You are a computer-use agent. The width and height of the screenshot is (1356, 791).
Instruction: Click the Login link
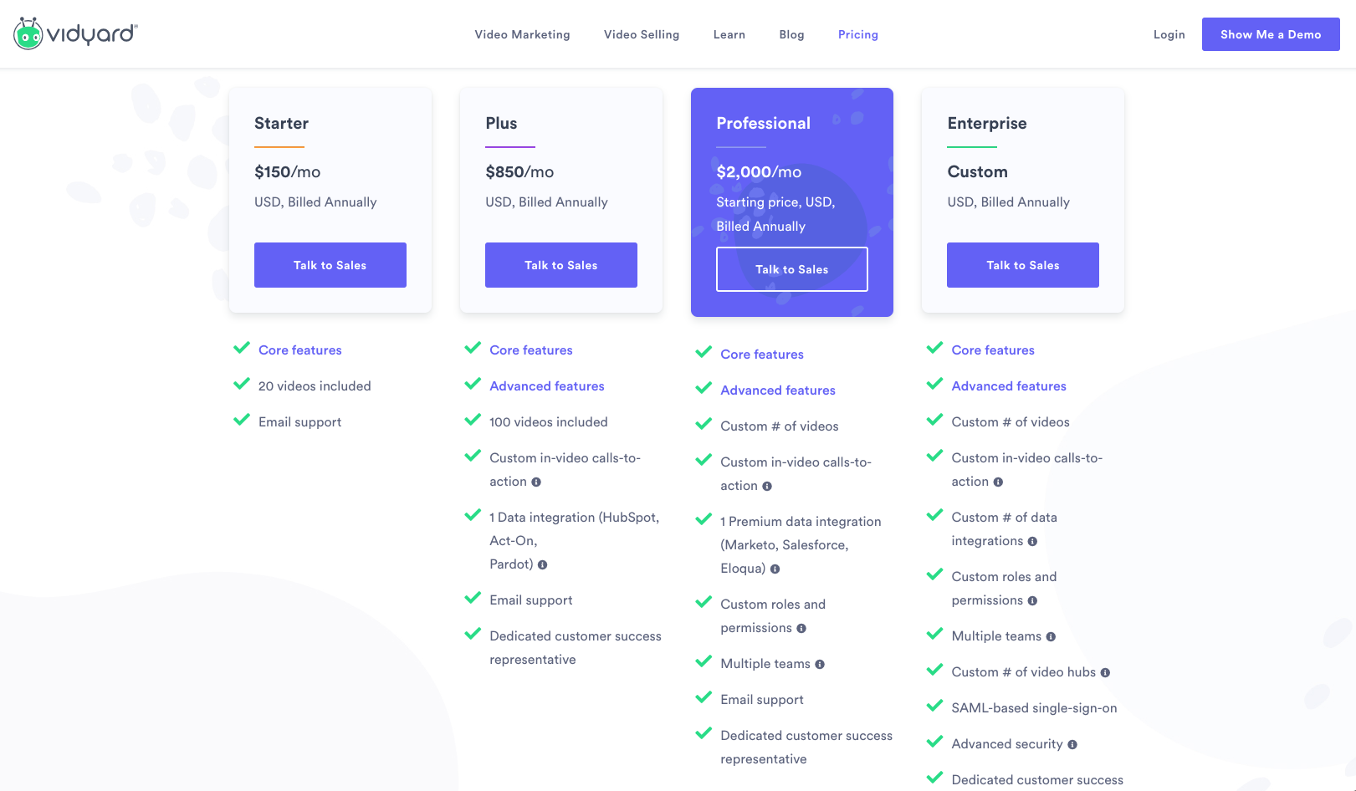pos(1169,34)
